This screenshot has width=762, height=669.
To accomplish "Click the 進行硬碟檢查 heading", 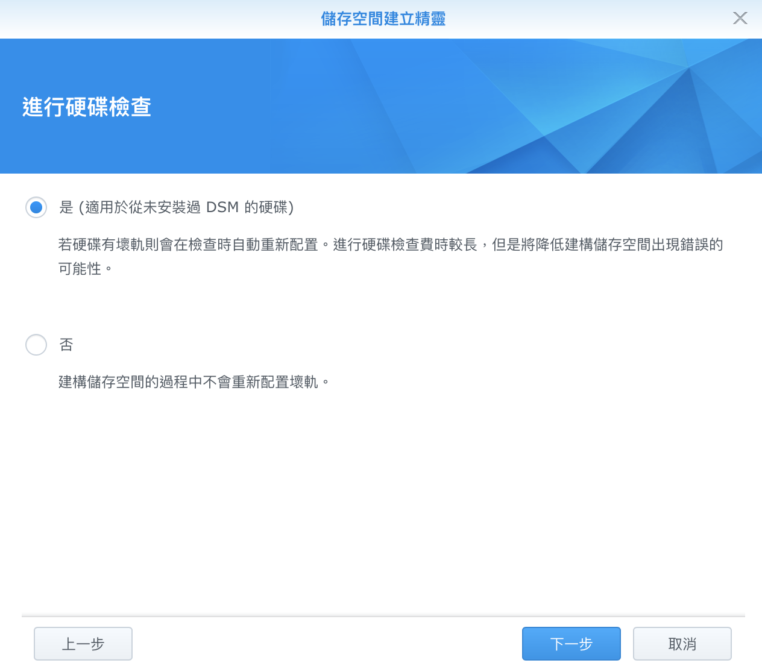I will tap(87, 107).
